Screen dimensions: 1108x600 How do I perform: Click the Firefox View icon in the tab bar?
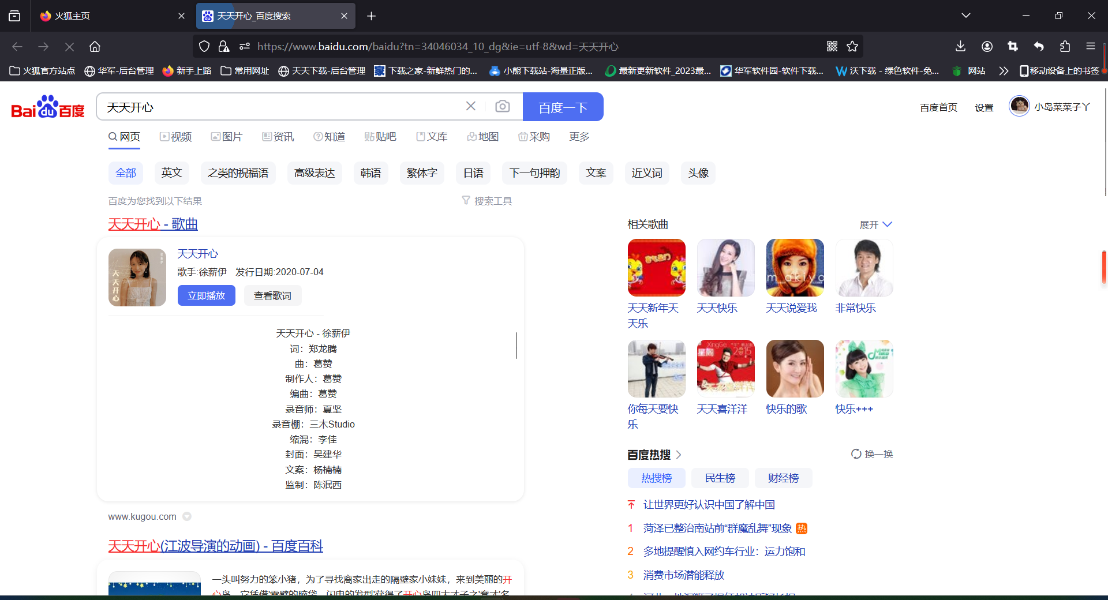[x=14, y=16]
